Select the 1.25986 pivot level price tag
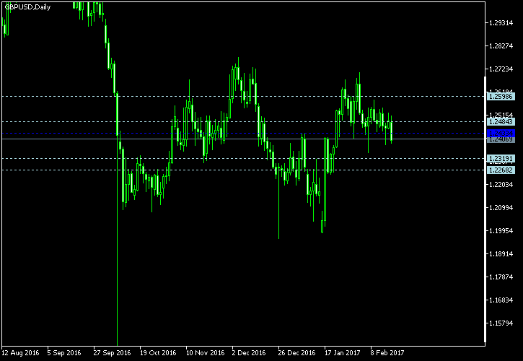 [501, 97]
